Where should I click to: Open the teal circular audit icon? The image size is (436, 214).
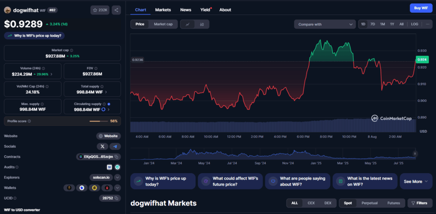118,167
